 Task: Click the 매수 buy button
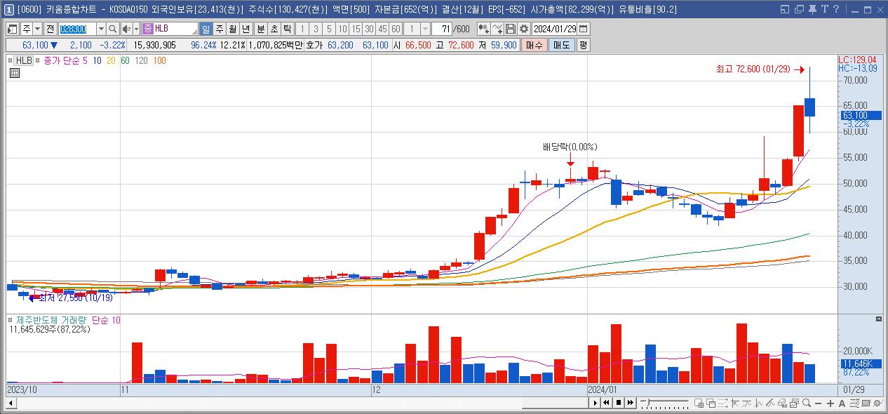click(534, 45)
